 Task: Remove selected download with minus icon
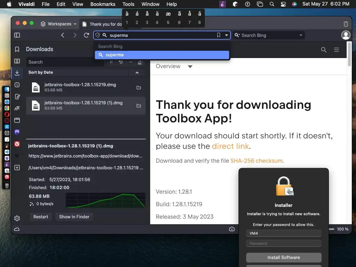tap(131, 62)
